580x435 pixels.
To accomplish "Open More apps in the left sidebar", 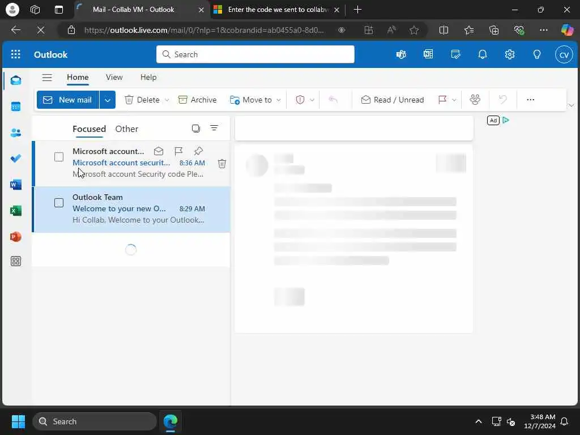I will pyautogui.click(x=16, y=261).
